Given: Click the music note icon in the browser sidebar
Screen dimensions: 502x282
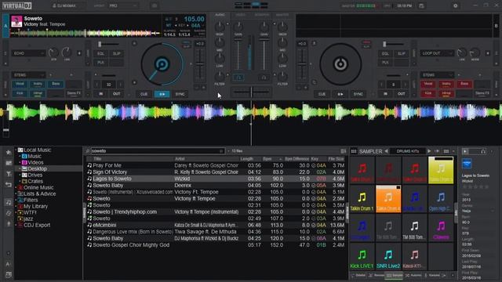Looking at the screenshot, I should click(9, 202).
